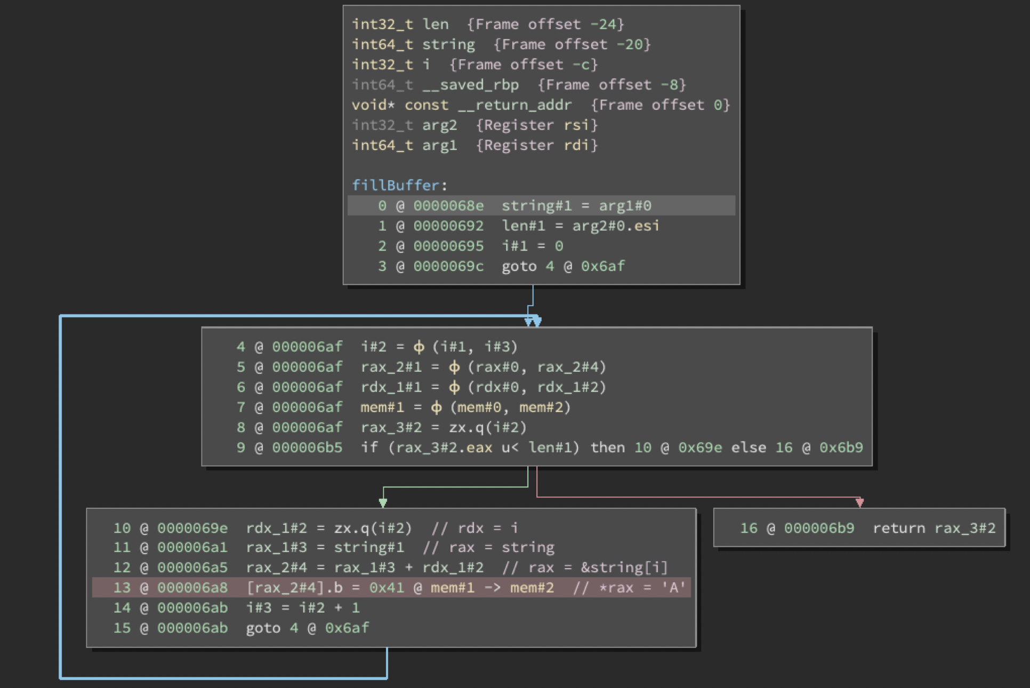Click 0x6af target in instruction 15 goto
This screenshot has height=688, width=1030.
[x=347, y=628]
